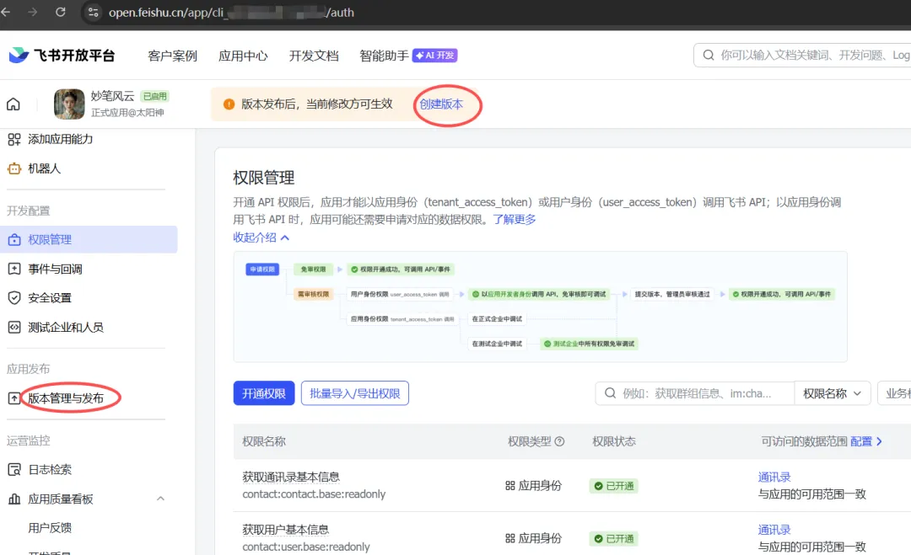
Task: Go to home via house icon
Action: point(13,104)
